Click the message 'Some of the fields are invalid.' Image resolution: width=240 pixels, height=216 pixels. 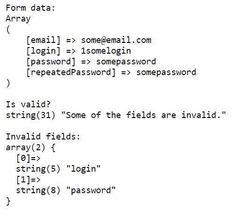pos(144,115)
